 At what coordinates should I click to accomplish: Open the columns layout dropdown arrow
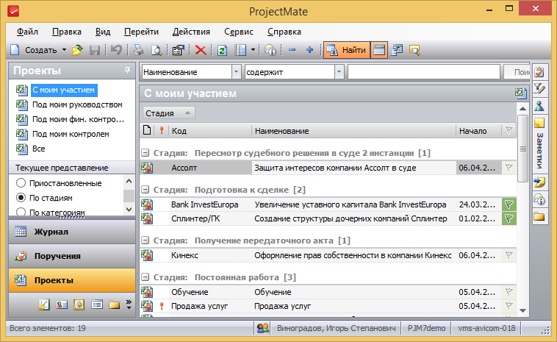(253, 50)
